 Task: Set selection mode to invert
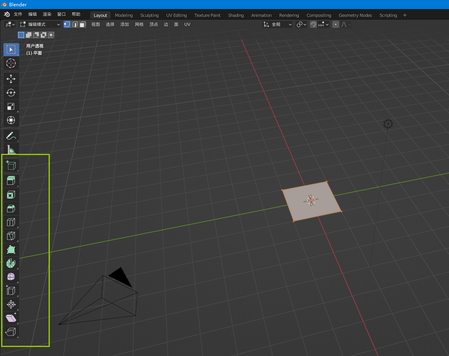44,35
